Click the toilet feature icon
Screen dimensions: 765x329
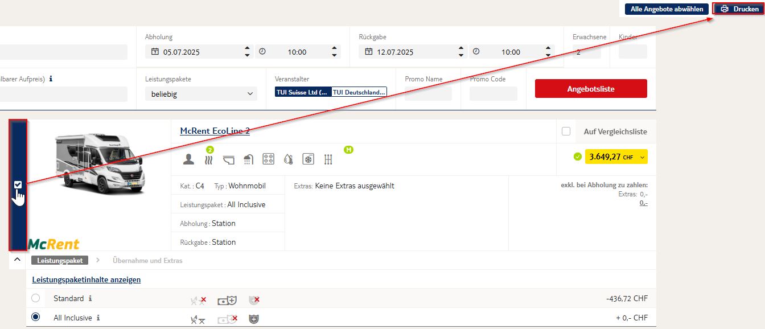[x=229, y=159]
